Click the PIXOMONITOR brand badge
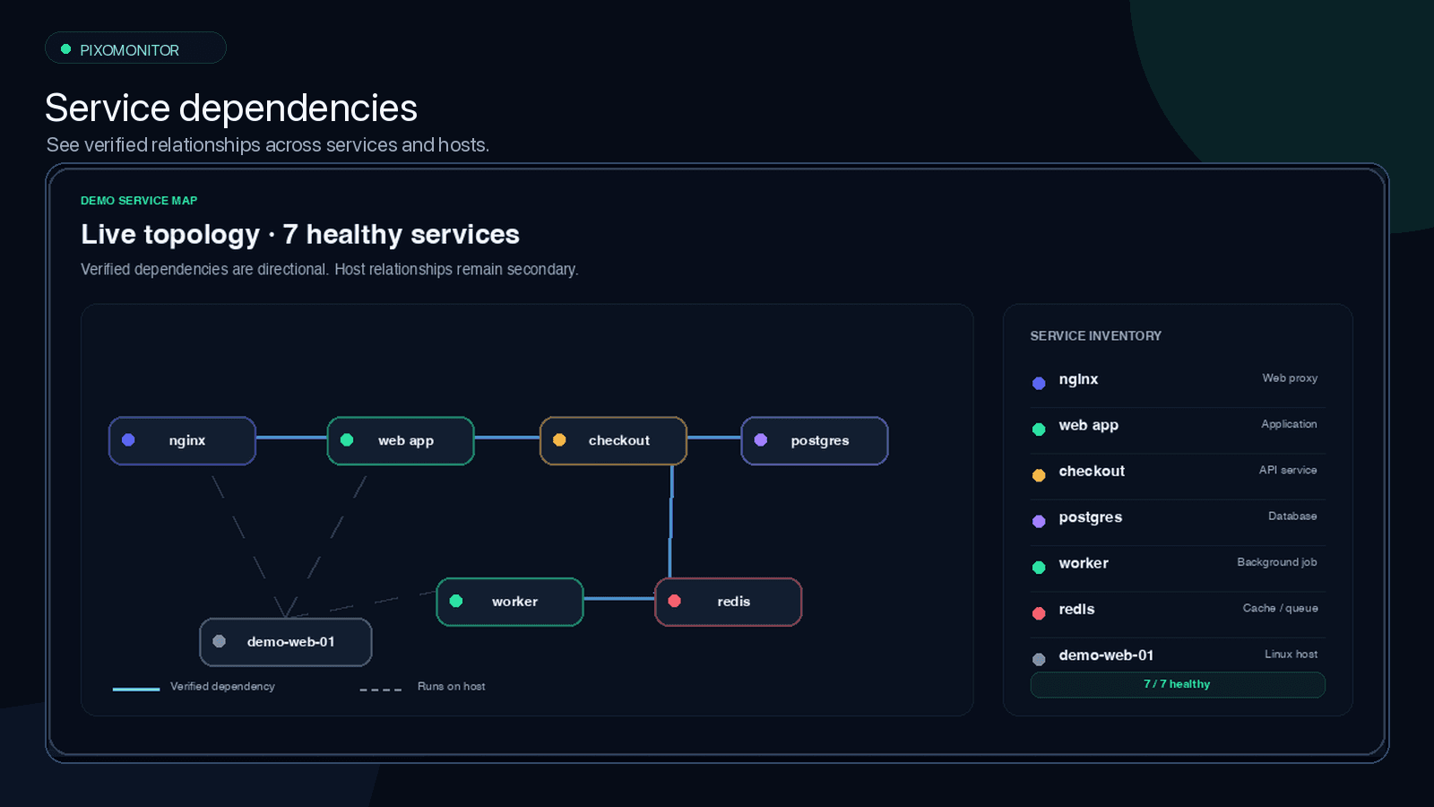The image size is (1434, 807). click(135, 48)
